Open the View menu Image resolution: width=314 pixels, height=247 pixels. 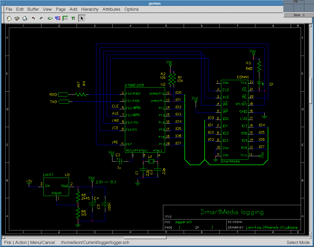[x=47, y=9]
